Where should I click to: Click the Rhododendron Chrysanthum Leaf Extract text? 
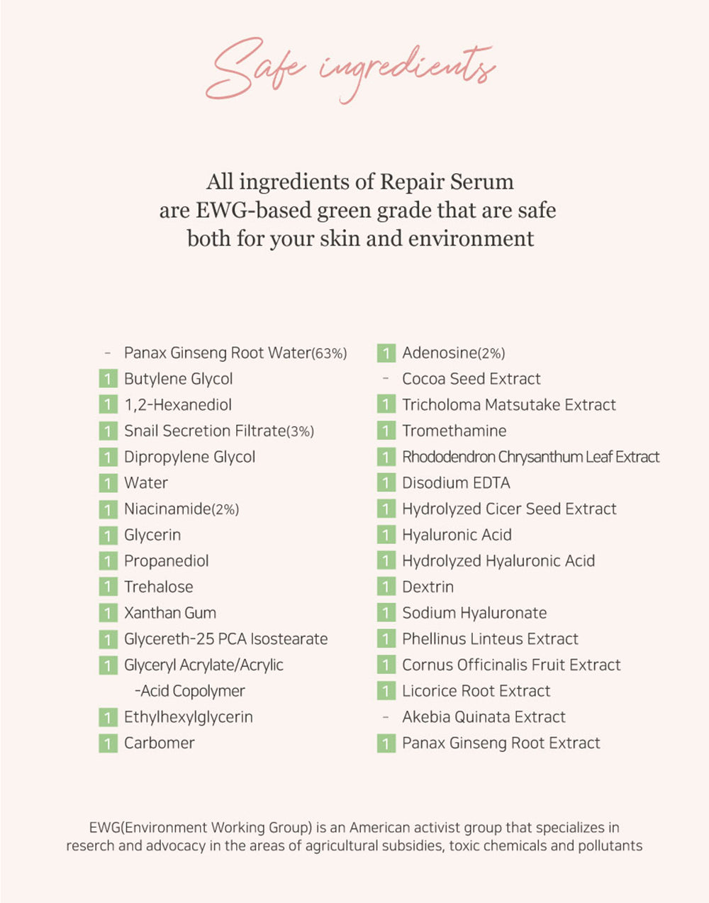530,458
